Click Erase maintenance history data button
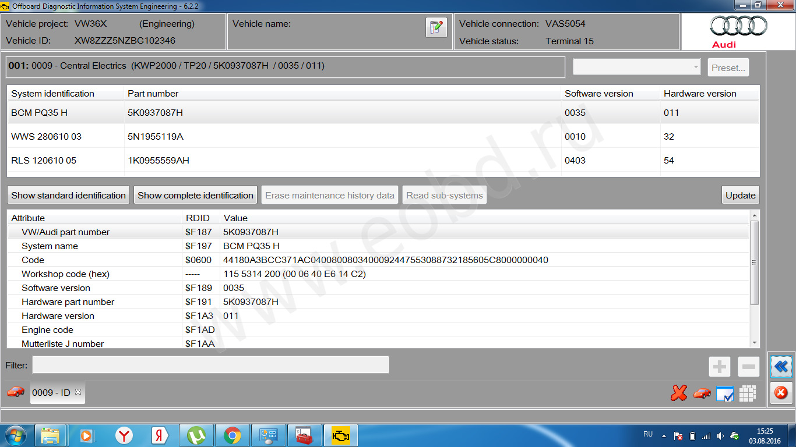The image size is (796, 447). pos(330,195)
